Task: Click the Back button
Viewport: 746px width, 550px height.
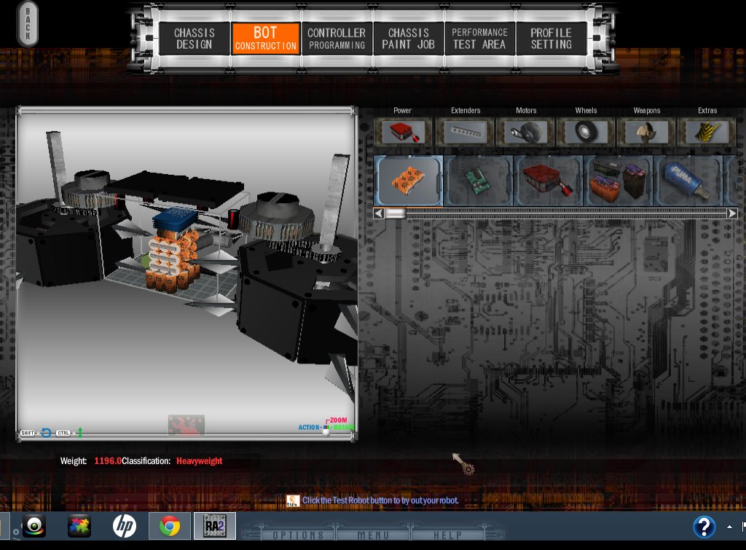Action: pyautogui.click(x=28, y=23)
